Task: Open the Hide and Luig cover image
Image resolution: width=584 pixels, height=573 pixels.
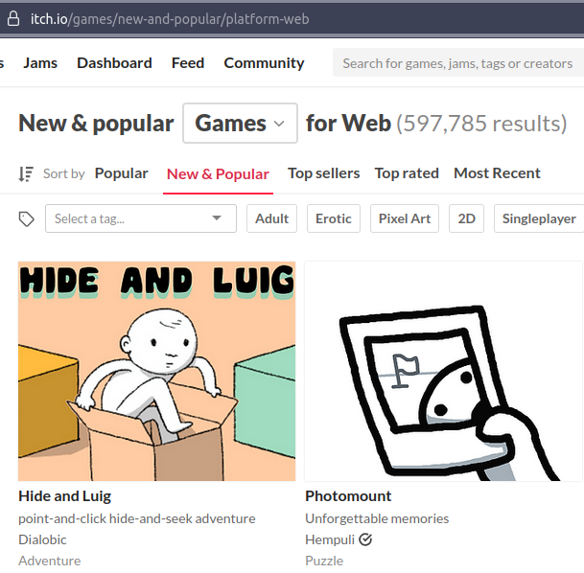Action: click(157, 371)
